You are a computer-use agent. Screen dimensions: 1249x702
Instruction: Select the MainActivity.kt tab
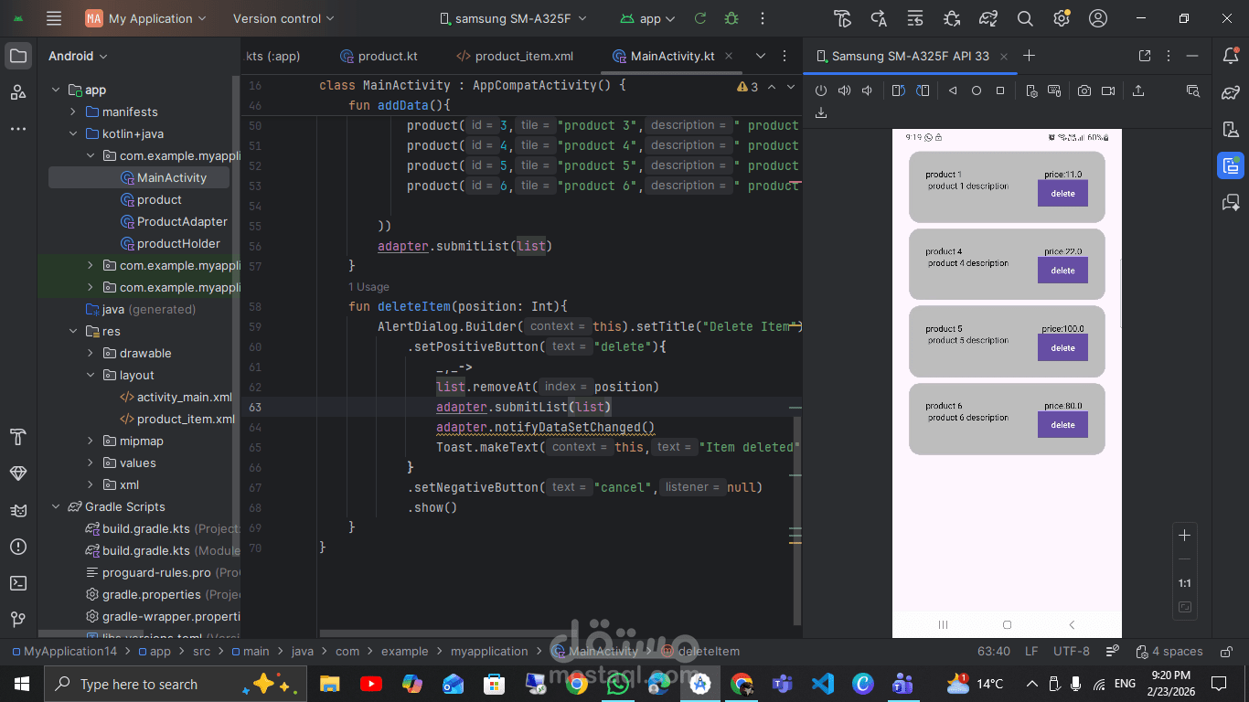[x=674, y=56]
